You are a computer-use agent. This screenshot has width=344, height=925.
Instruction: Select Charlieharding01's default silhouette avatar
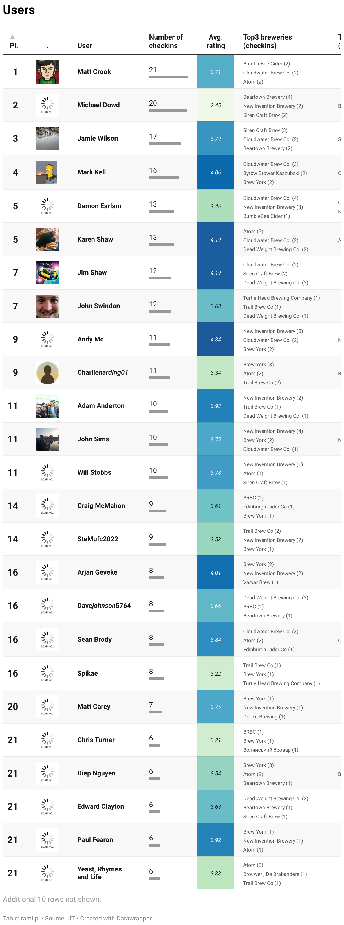[x=47, y=373]
